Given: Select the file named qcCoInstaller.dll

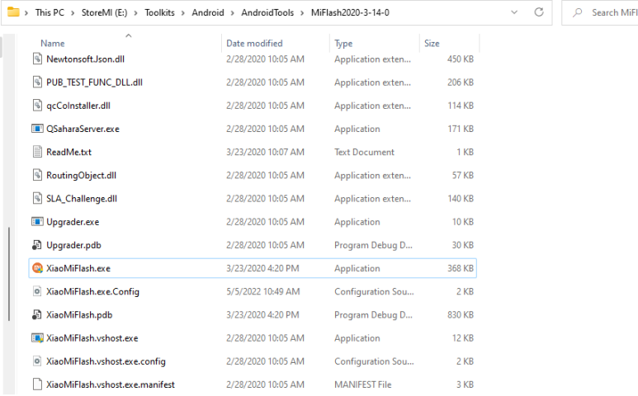Looking at the screenshot, I should click(78, 106).
